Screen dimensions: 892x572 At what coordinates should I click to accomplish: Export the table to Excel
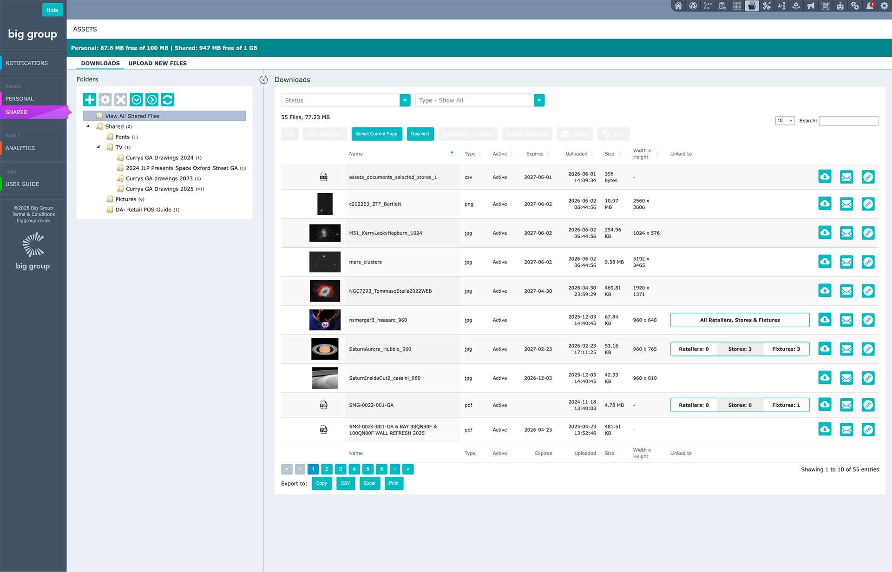pos(370,483)
